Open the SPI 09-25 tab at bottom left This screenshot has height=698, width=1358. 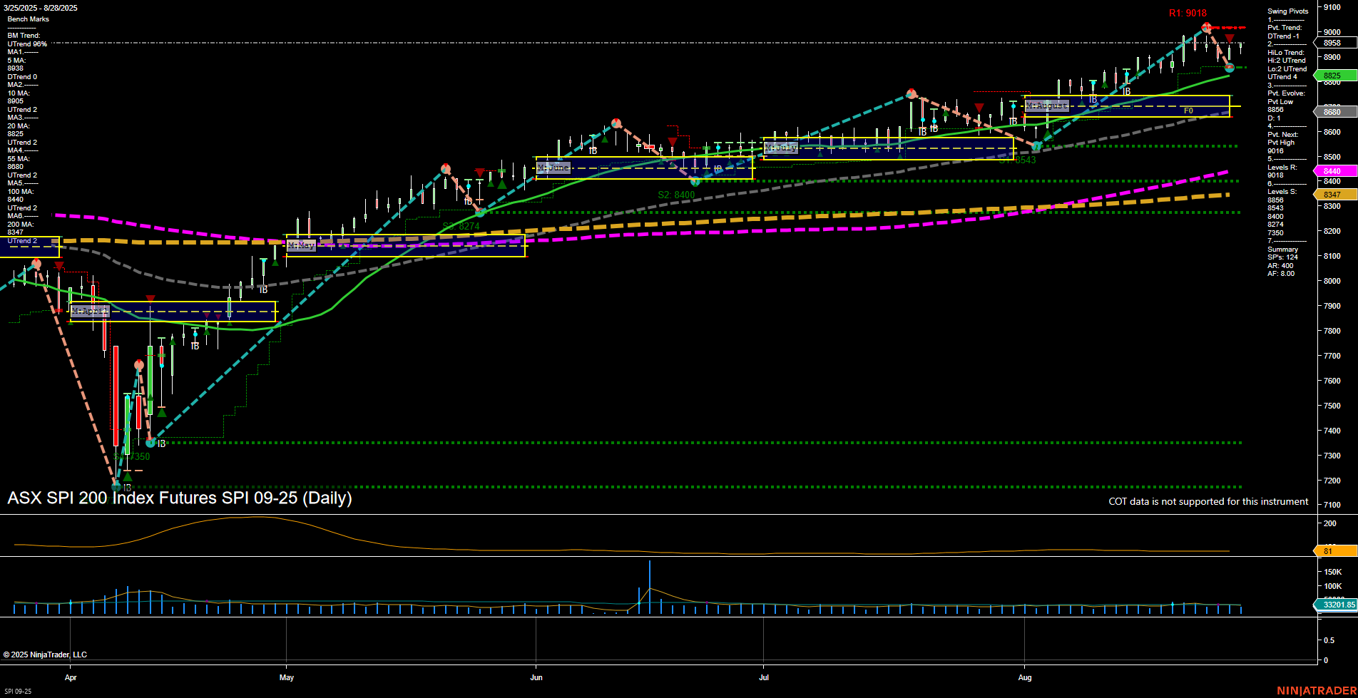[18, 691]
